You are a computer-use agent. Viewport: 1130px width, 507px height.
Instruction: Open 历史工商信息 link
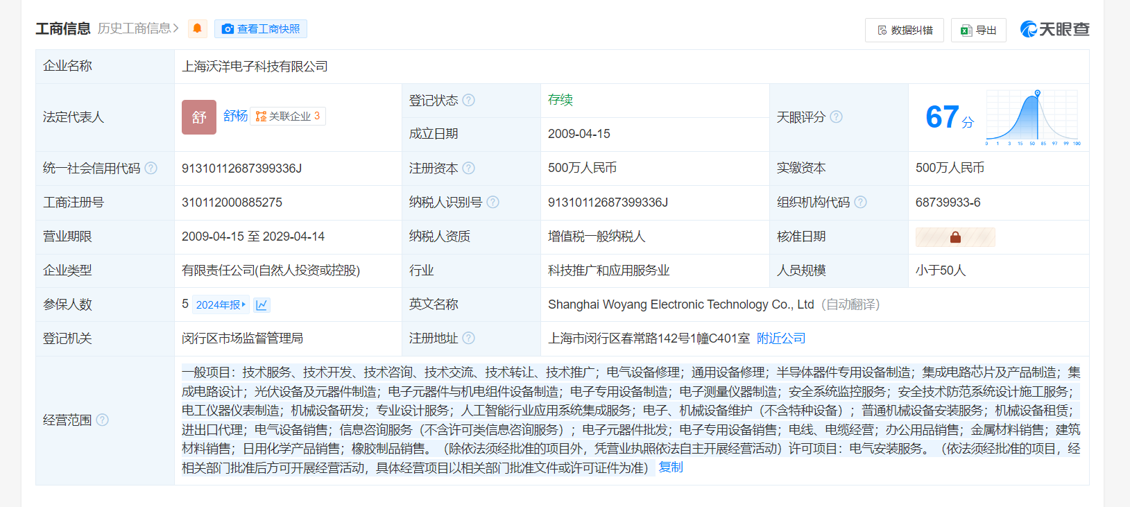138,28
